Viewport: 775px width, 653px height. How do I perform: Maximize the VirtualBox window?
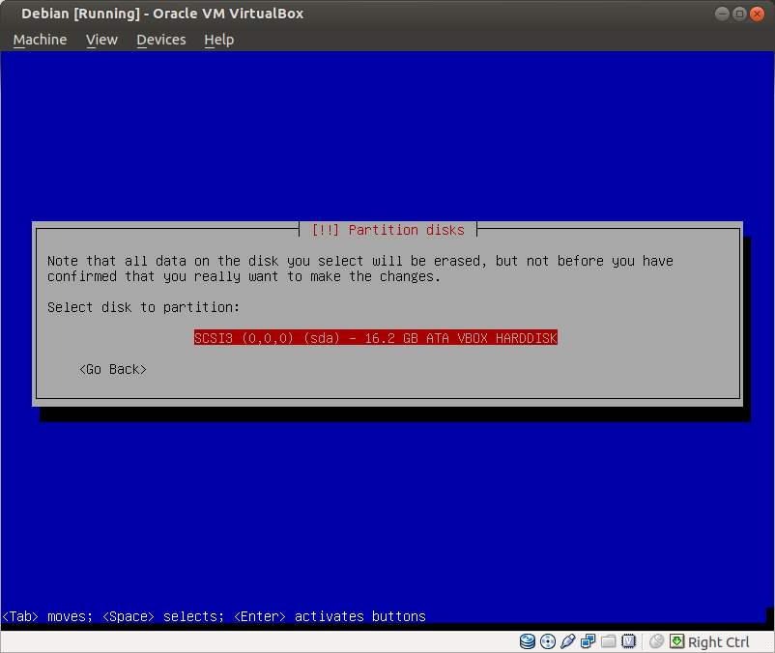739,14
